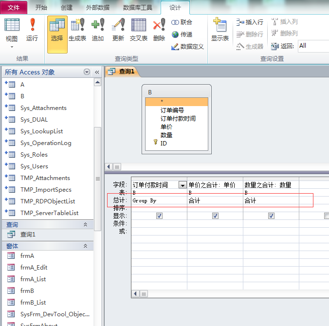Click the Group By total cell

(x=159, y=200)
